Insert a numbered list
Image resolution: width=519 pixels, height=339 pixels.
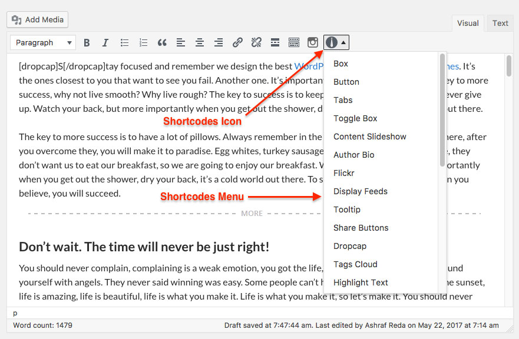143,42
